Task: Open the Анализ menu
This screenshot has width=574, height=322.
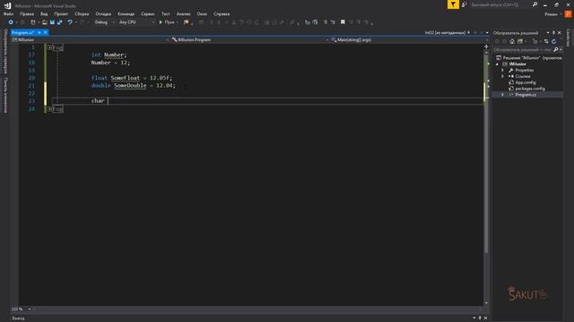Action: 183,14
